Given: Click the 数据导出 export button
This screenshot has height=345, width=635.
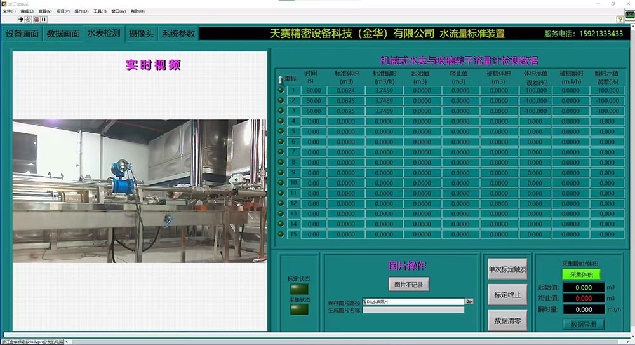Looking at the screenshot, I should [584, 324].
